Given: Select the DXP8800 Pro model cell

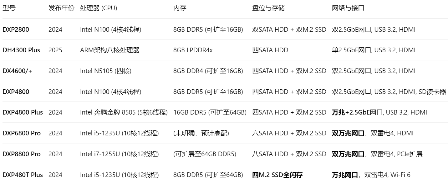Looking at the screenshot, I should [x=22, y=154].
